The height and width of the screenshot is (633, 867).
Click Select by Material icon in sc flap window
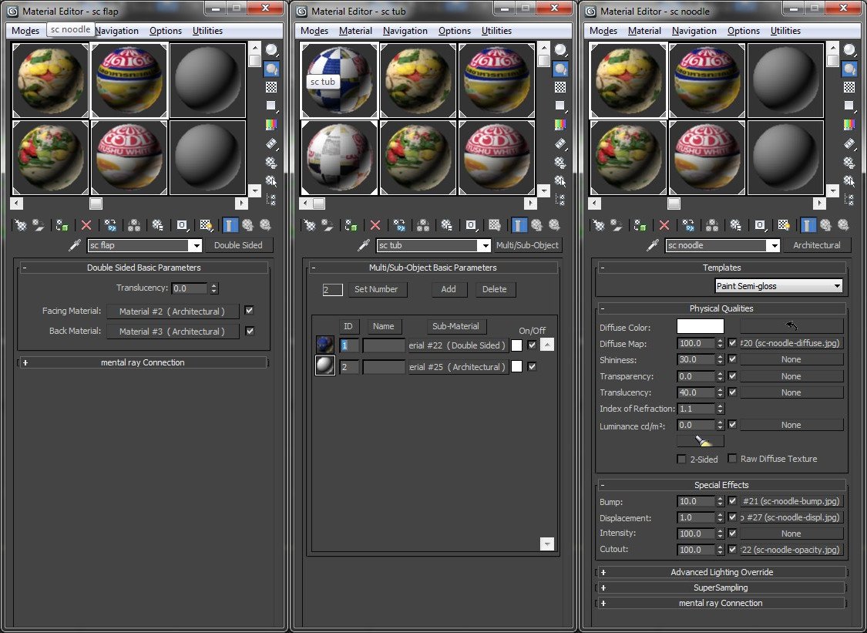pos(271,181)
